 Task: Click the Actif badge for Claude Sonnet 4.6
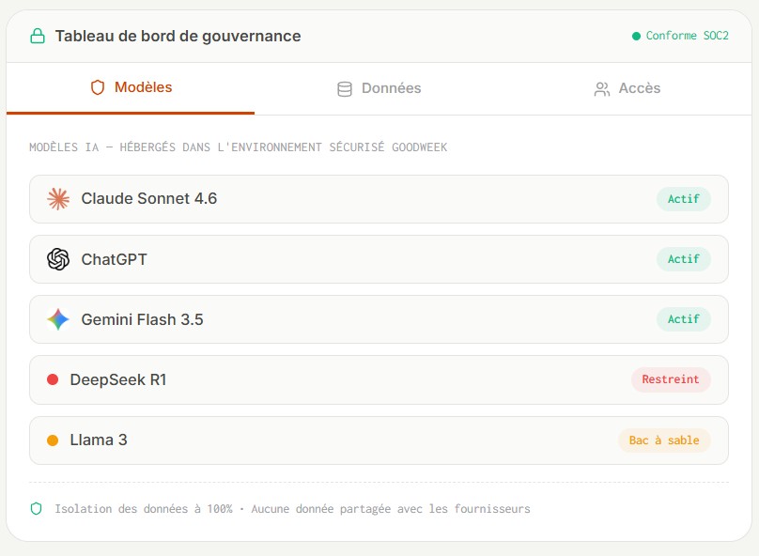(684, 199)
